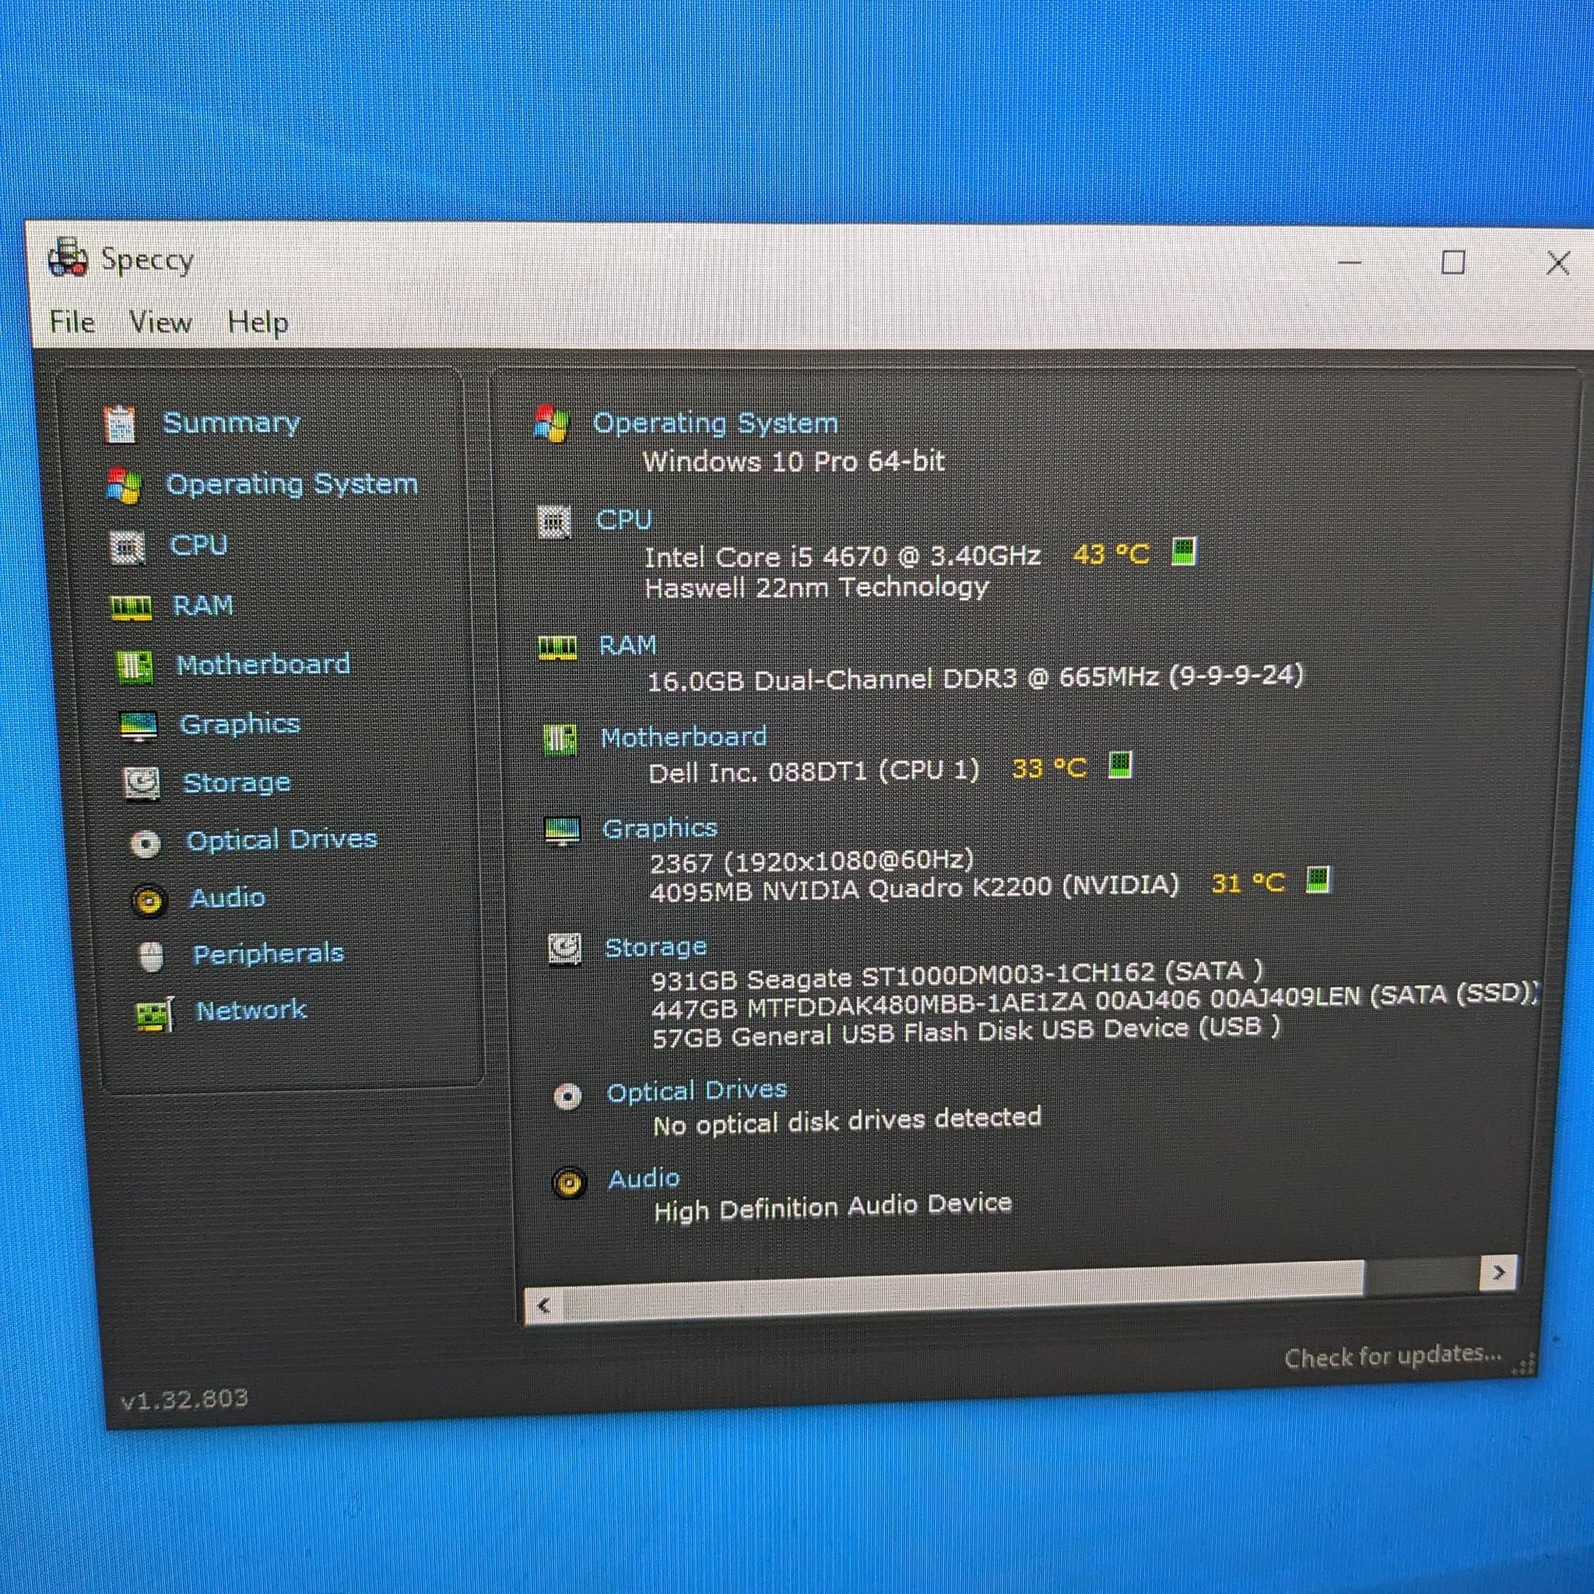Open the Summary section in sidebar
The width and height of the screenshot is (1594, 1594).
(x=231, y=423)
